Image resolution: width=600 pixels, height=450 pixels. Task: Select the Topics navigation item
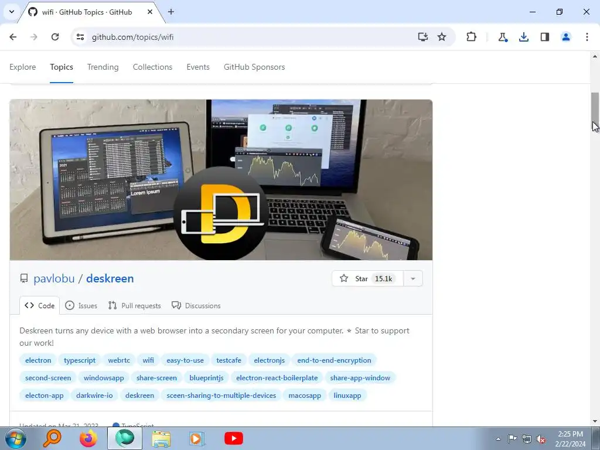62,67
